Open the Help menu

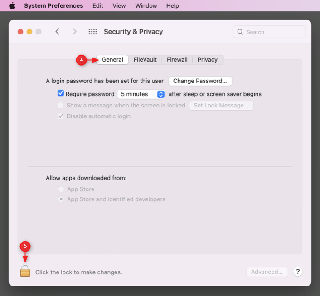pos(172,5)
